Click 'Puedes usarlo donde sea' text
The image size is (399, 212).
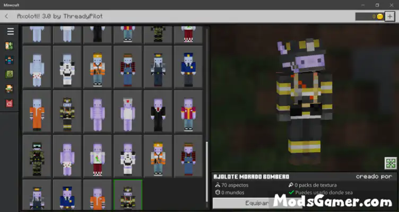click(324, 192)
